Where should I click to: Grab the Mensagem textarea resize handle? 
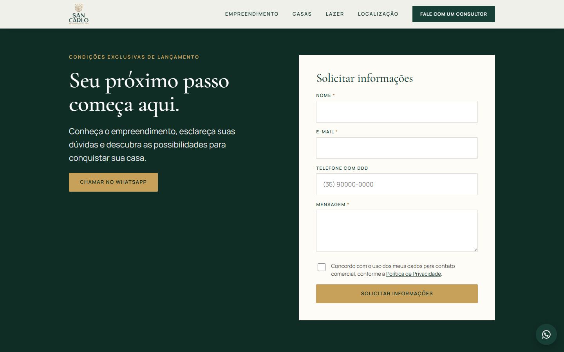(x=475, y=249)
